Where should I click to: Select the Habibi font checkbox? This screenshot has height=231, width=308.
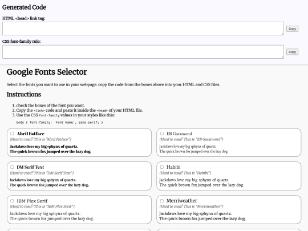[162, 167]
